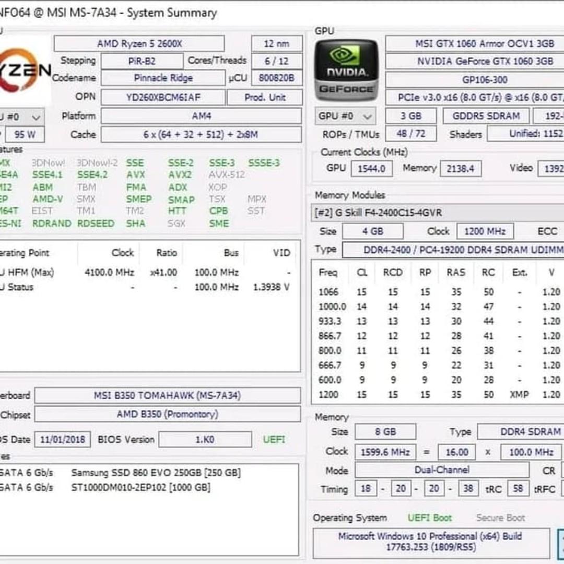Screen dimensions: 564x564
Task: Select the BIOS version 1.K0 value
Action: (x=205, y=440)
